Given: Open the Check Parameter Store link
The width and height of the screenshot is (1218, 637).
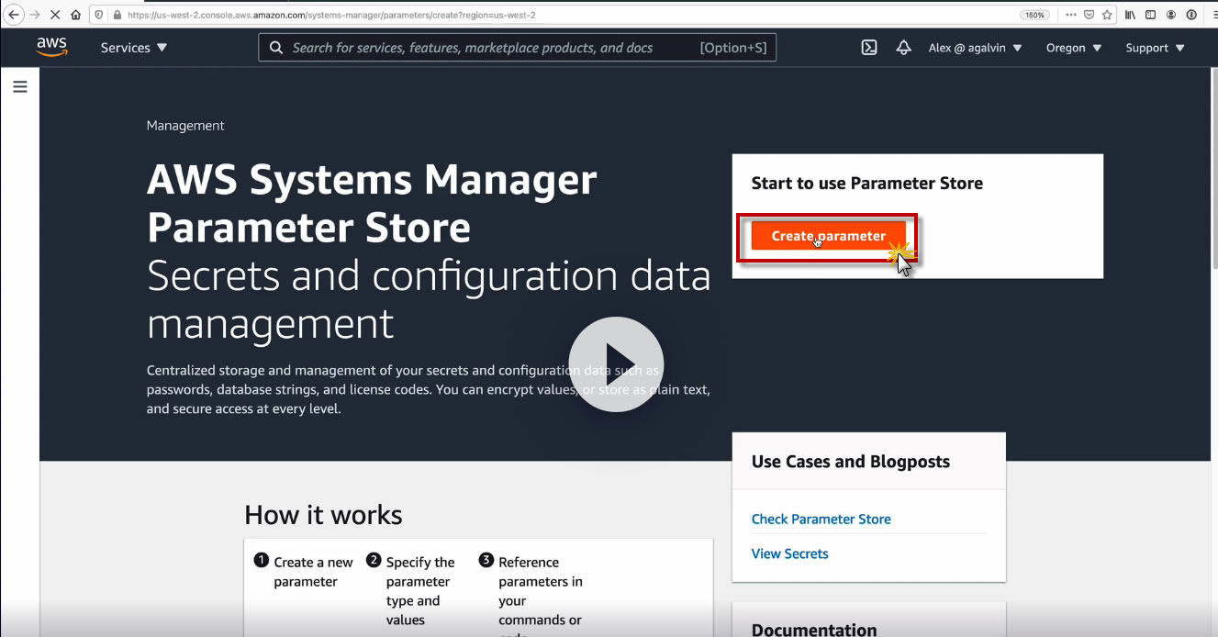Looking at the screenshot, I should tap(821, 519).
